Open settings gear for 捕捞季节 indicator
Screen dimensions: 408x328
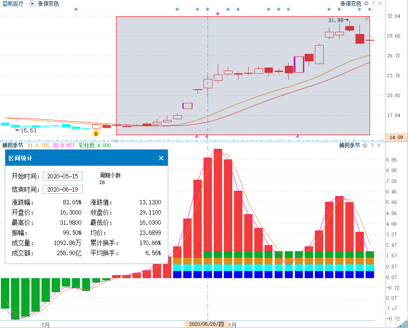point(365,145)
